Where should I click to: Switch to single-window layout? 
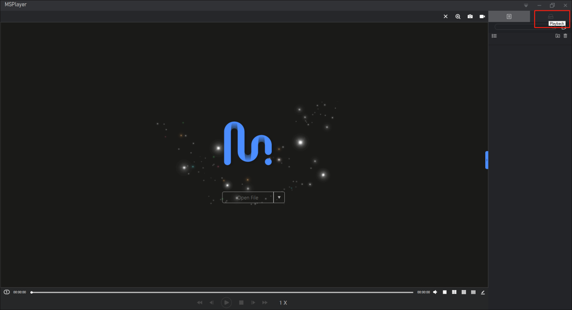(x=445, y=292)
